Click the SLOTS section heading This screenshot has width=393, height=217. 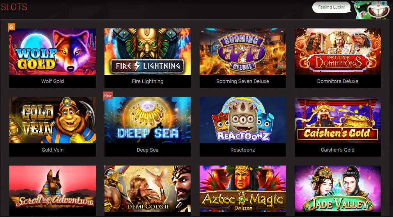tap(14, 7)
